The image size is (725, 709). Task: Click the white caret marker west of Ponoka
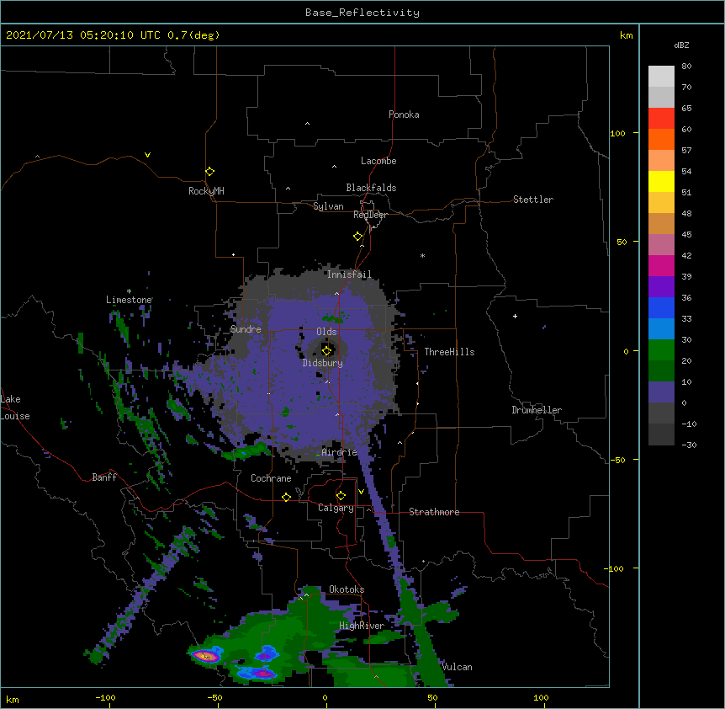click(307, 124)
